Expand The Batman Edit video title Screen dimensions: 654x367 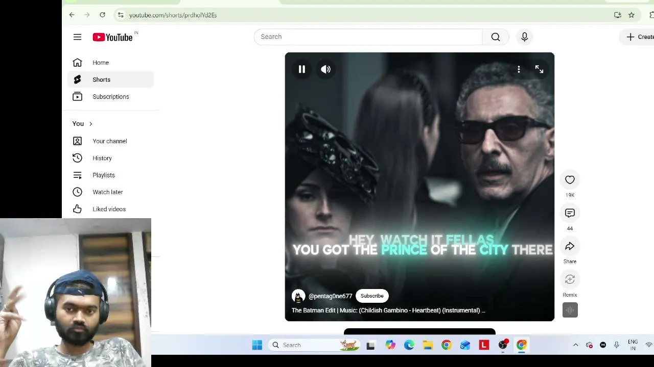click(388, 310)
